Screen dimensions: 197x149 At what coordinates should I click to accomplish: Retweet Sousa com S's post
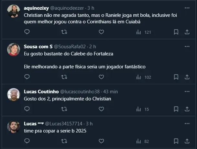(64, 77)
